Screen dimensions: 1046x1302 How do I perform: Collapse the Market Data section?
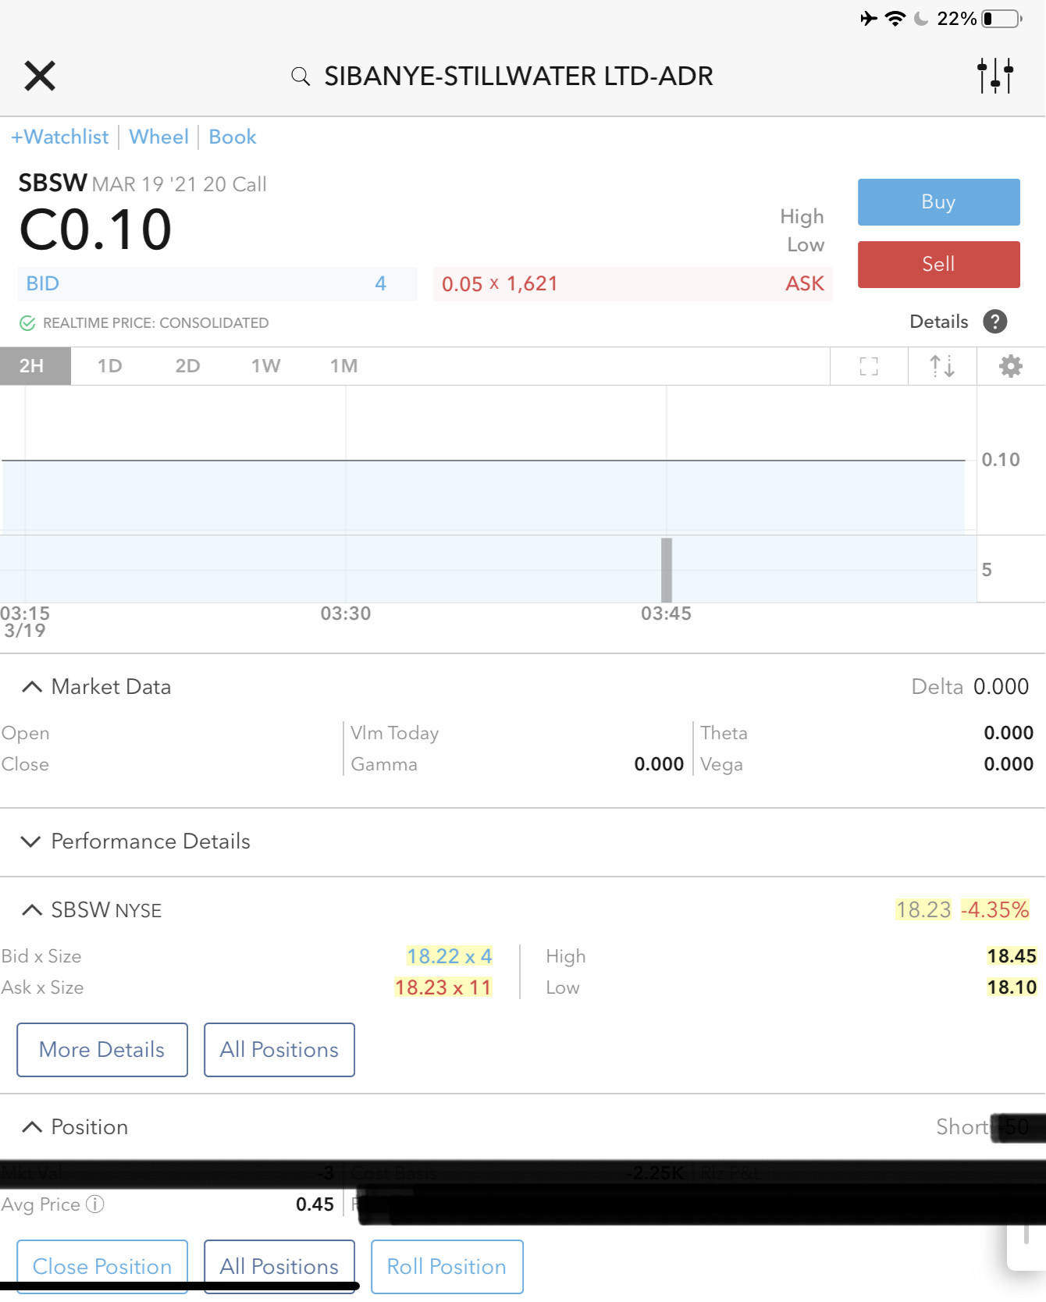click(x=32, y=687)
